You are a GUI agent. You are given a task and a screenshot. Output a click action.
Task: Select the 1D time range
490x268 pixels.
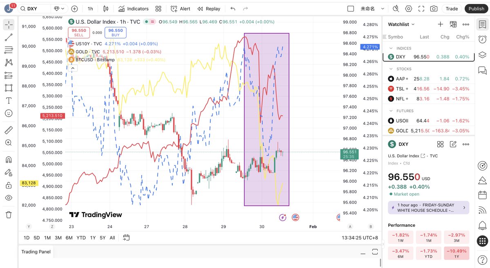27,238
